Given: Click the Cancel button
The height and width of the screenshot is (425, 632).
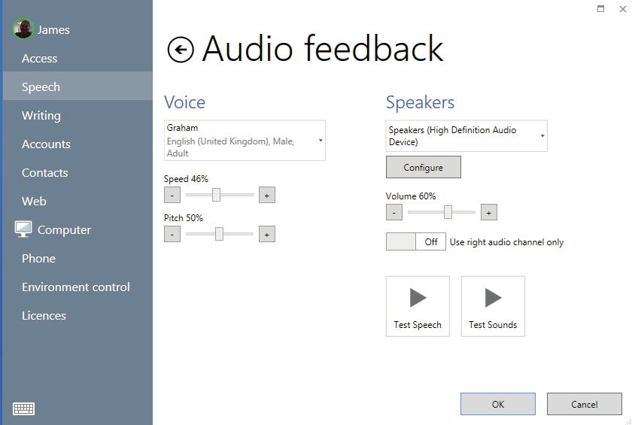Looking at the screenshot, I should coord(584,404).
